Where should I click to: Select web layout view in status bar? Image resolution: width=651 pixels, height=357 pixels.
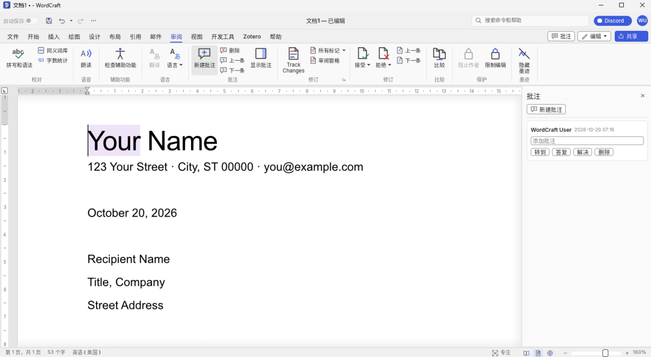[x=550, y=353]
